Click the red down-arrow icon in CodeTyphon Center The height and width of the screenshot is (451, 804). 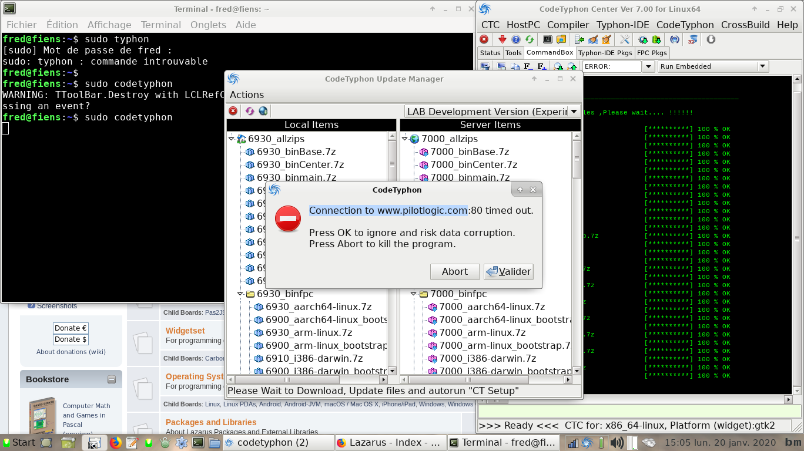tap(502, 39)
